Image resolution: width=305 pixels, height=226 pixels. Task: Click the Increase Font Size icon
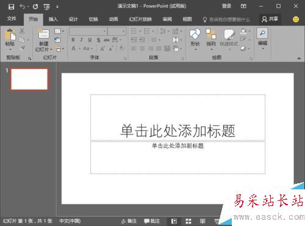tap(102, 49)
